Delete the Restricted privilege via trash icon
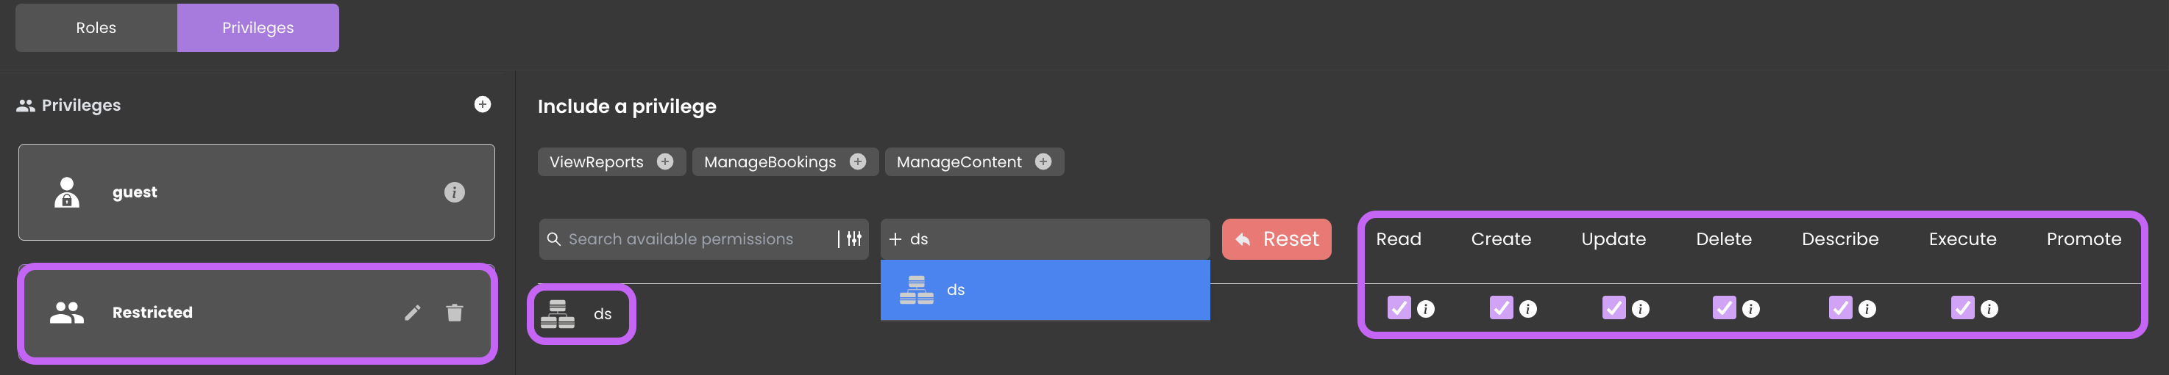The height and width of the screenshot is (375, 2169). pos(455,313)
